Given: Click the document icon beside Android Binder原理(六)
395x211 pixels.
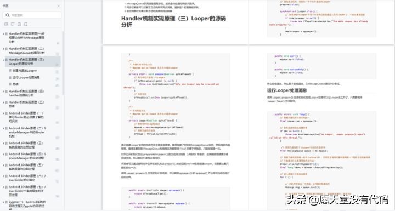Looking at the screenshot, I should point(6,176).
